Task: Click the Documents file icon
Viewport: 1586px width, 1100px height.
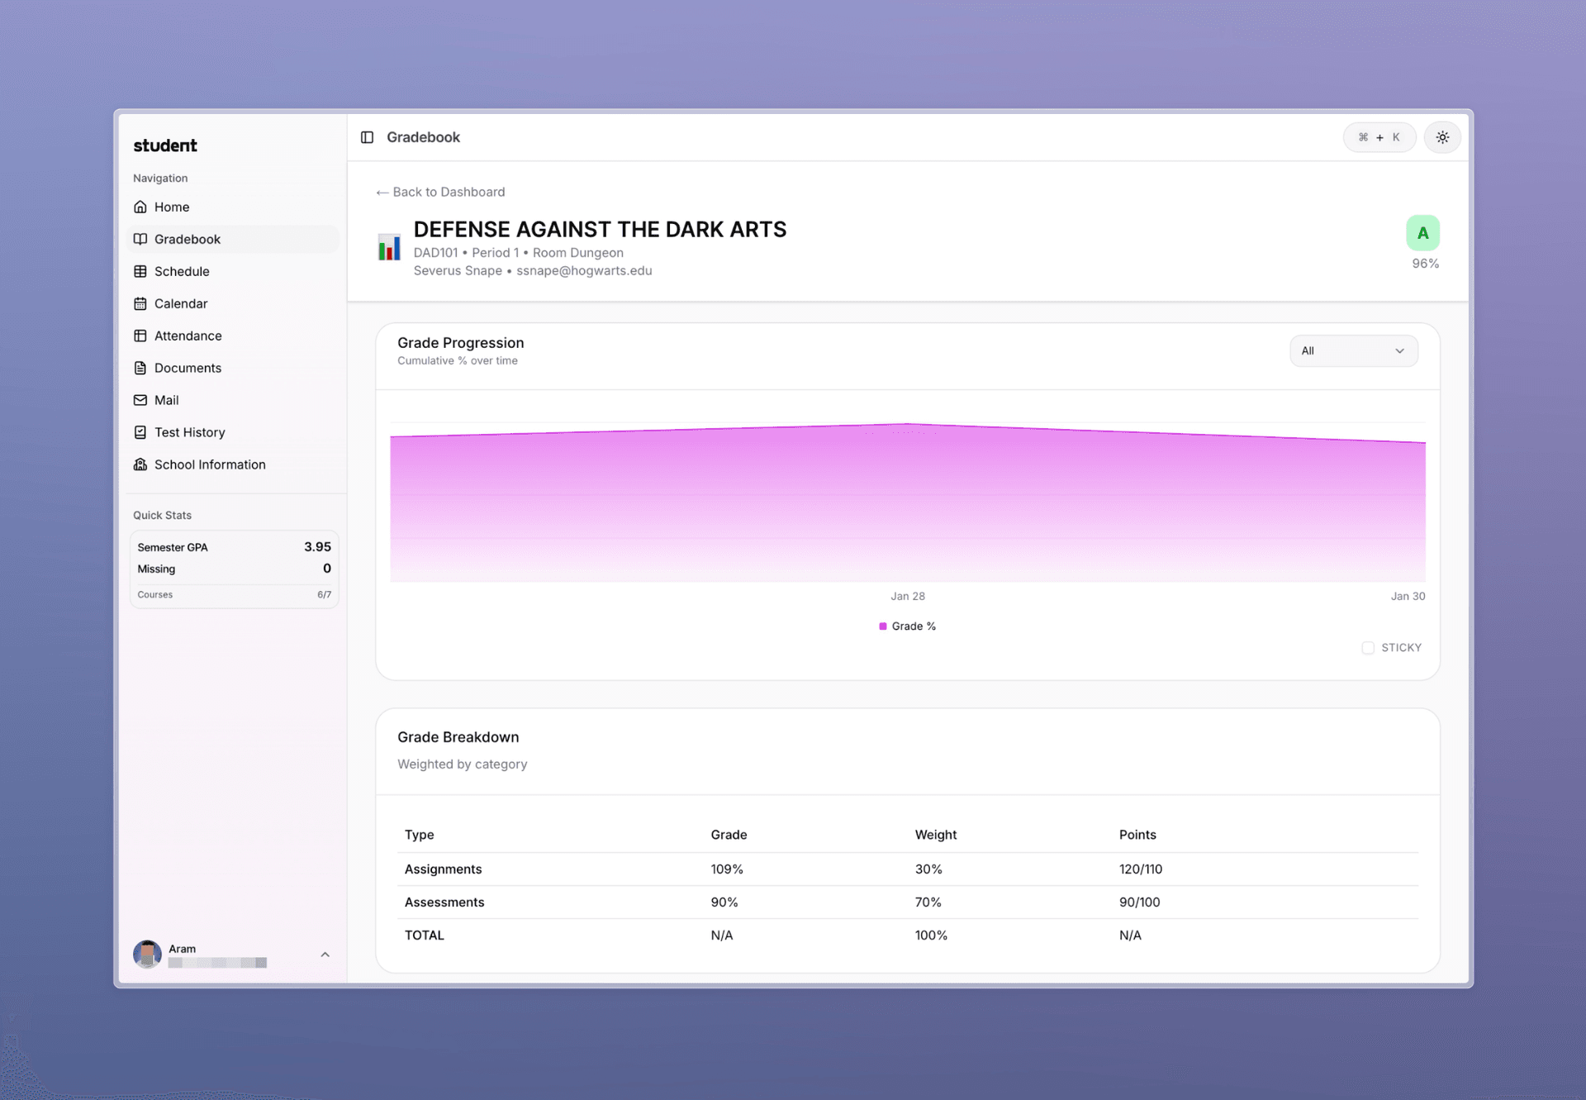Action: click(140, 368)
